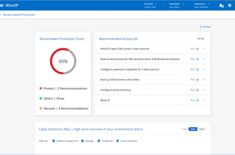
Task: Switch view to Table
Action: 202,129
